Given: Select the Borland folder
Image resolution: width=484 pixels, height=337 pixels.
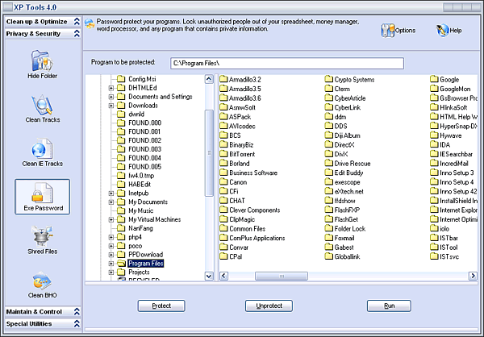Looking at the screenshot, I should (235, 163).
